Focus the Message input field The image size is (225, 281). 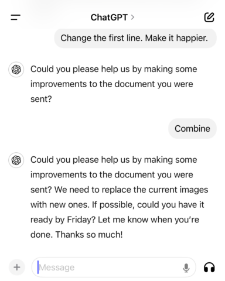(114, 268)
